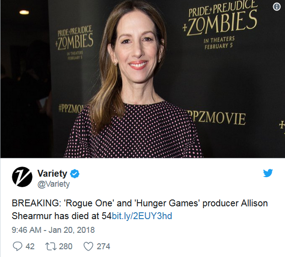Click the @Variety handle

(x=53, y=184)
